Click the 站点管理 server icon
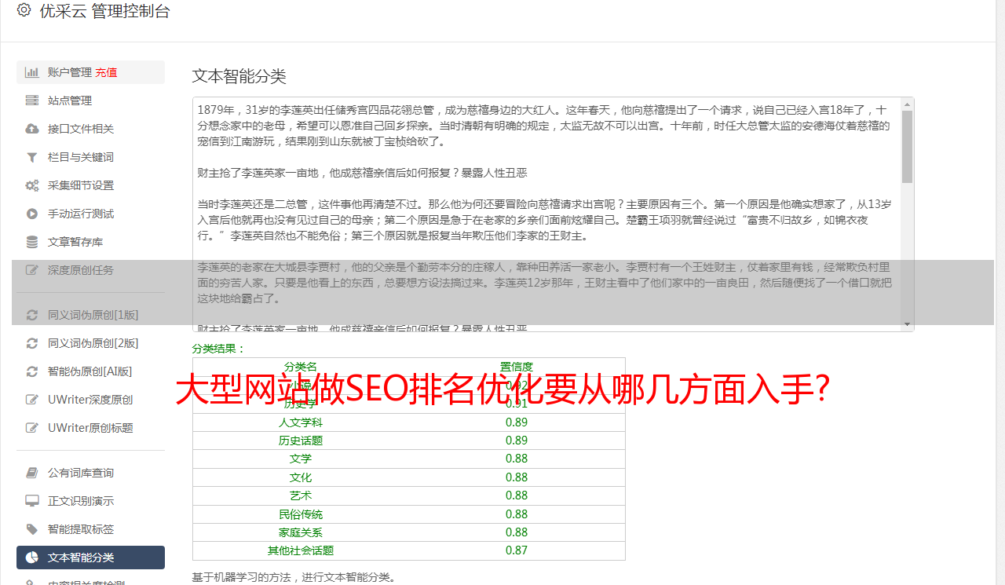 [x=32, y=101]
